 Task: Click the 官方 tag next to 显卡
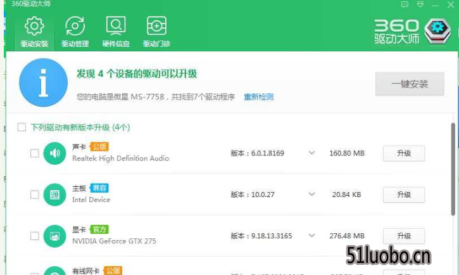(99, 229)
